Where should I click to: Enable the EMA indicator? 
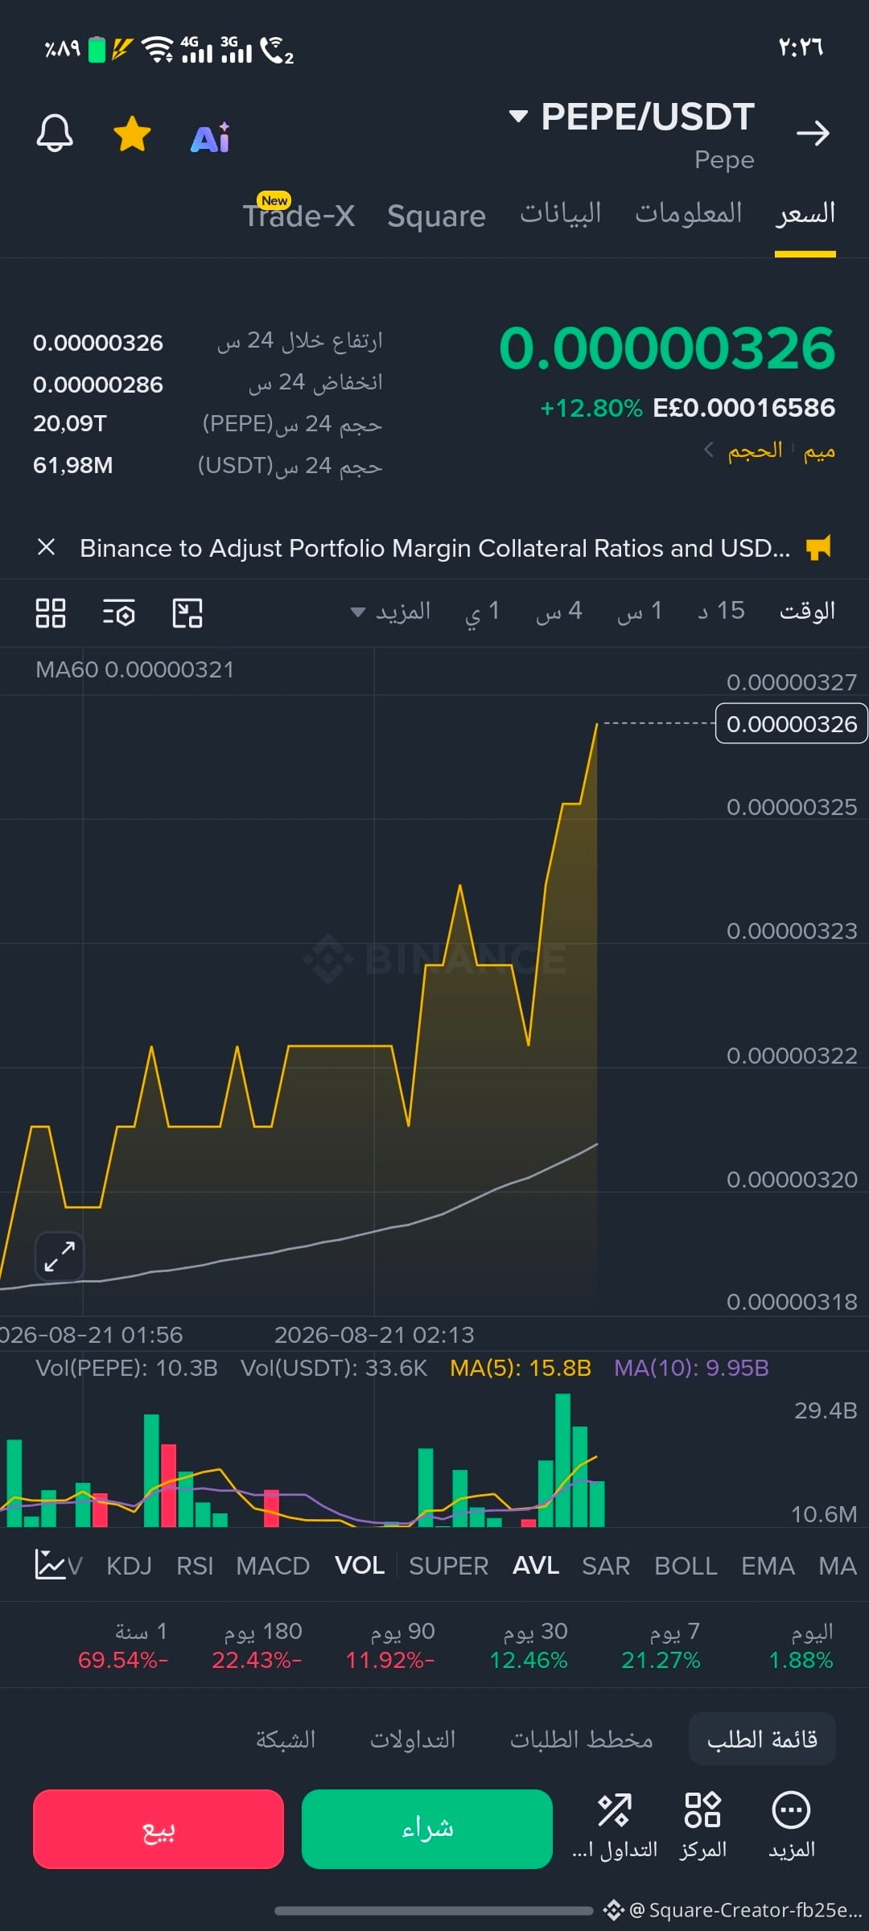click(768, 1566)
